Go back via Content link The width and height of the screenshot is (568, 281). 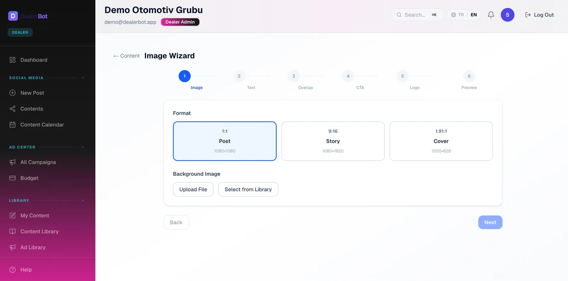point(127,56)
